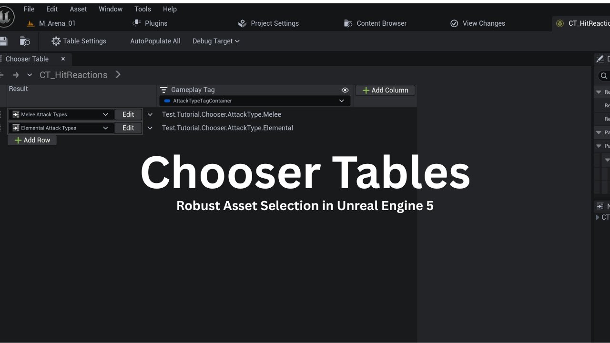Switch to the Content Browser tab
The image size is (610, 343).
375,23
